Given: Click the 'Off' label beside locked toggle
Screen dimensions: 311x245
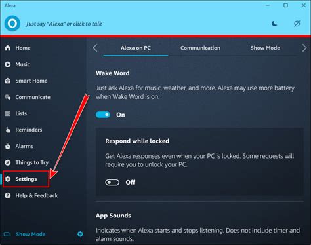Looking at the screenshot, I should coord(131,182).
